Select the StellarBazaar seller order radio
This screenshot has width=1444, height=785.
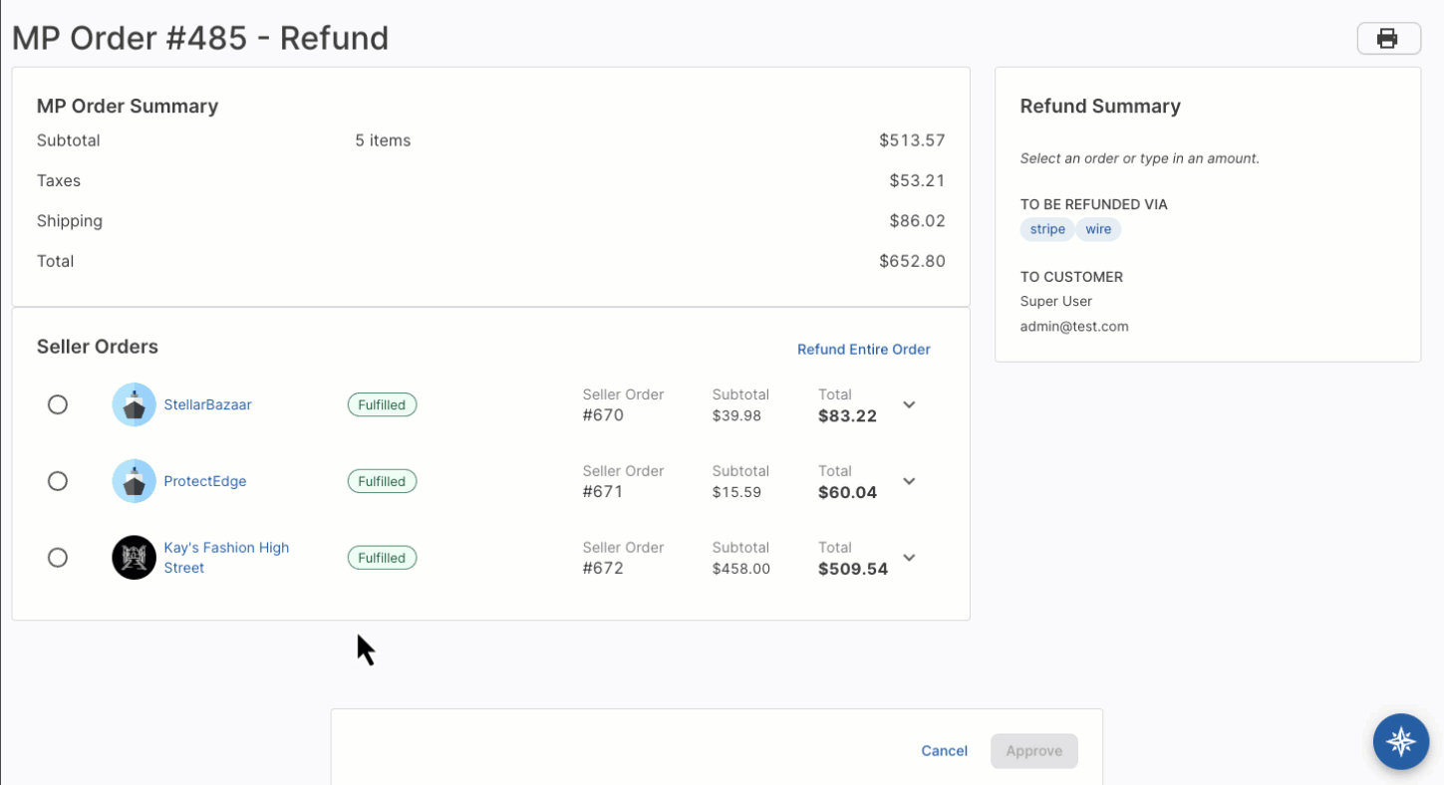[x=58, y=404]
